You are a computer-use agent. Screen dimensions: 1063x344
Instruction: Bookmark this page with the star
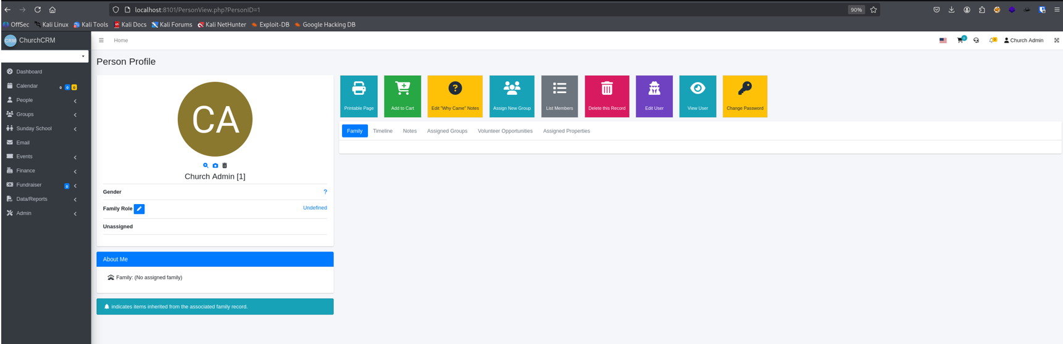click(873, 10)
